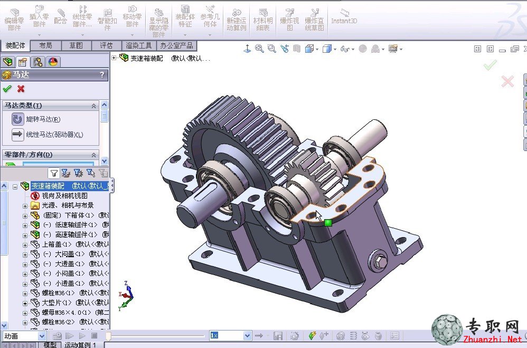Click the 编辑零部件 (Edit Component) tool
Image resolution: width=527 pixels, height=348 pixels.
click(14, 20)
